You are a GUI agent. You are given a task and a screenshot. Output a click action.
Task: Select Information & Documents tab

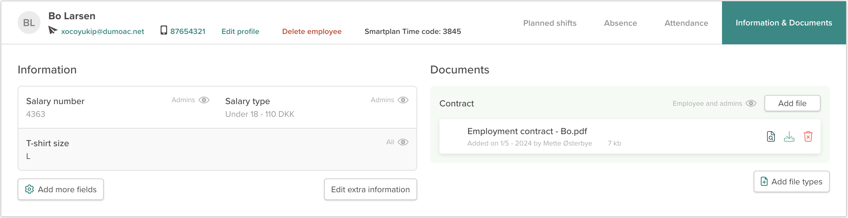click(x=783, y=23)
